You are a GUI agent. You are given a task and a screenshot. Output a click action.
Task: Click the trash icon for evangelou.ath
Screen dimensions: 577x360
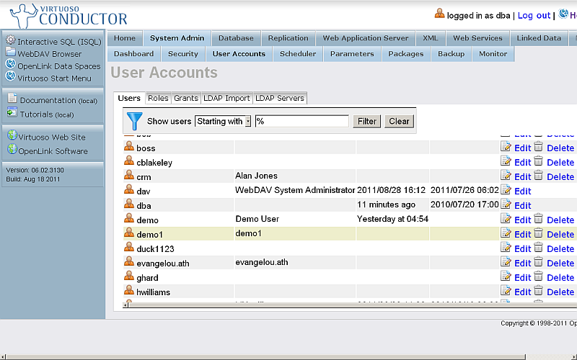click(538, 262)
